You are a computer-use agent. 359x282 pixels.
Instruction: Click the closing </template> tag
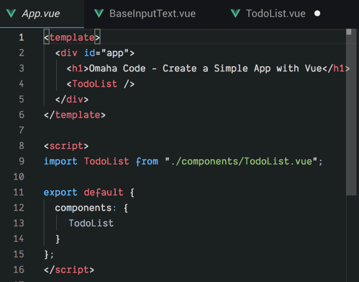[75, 115]
